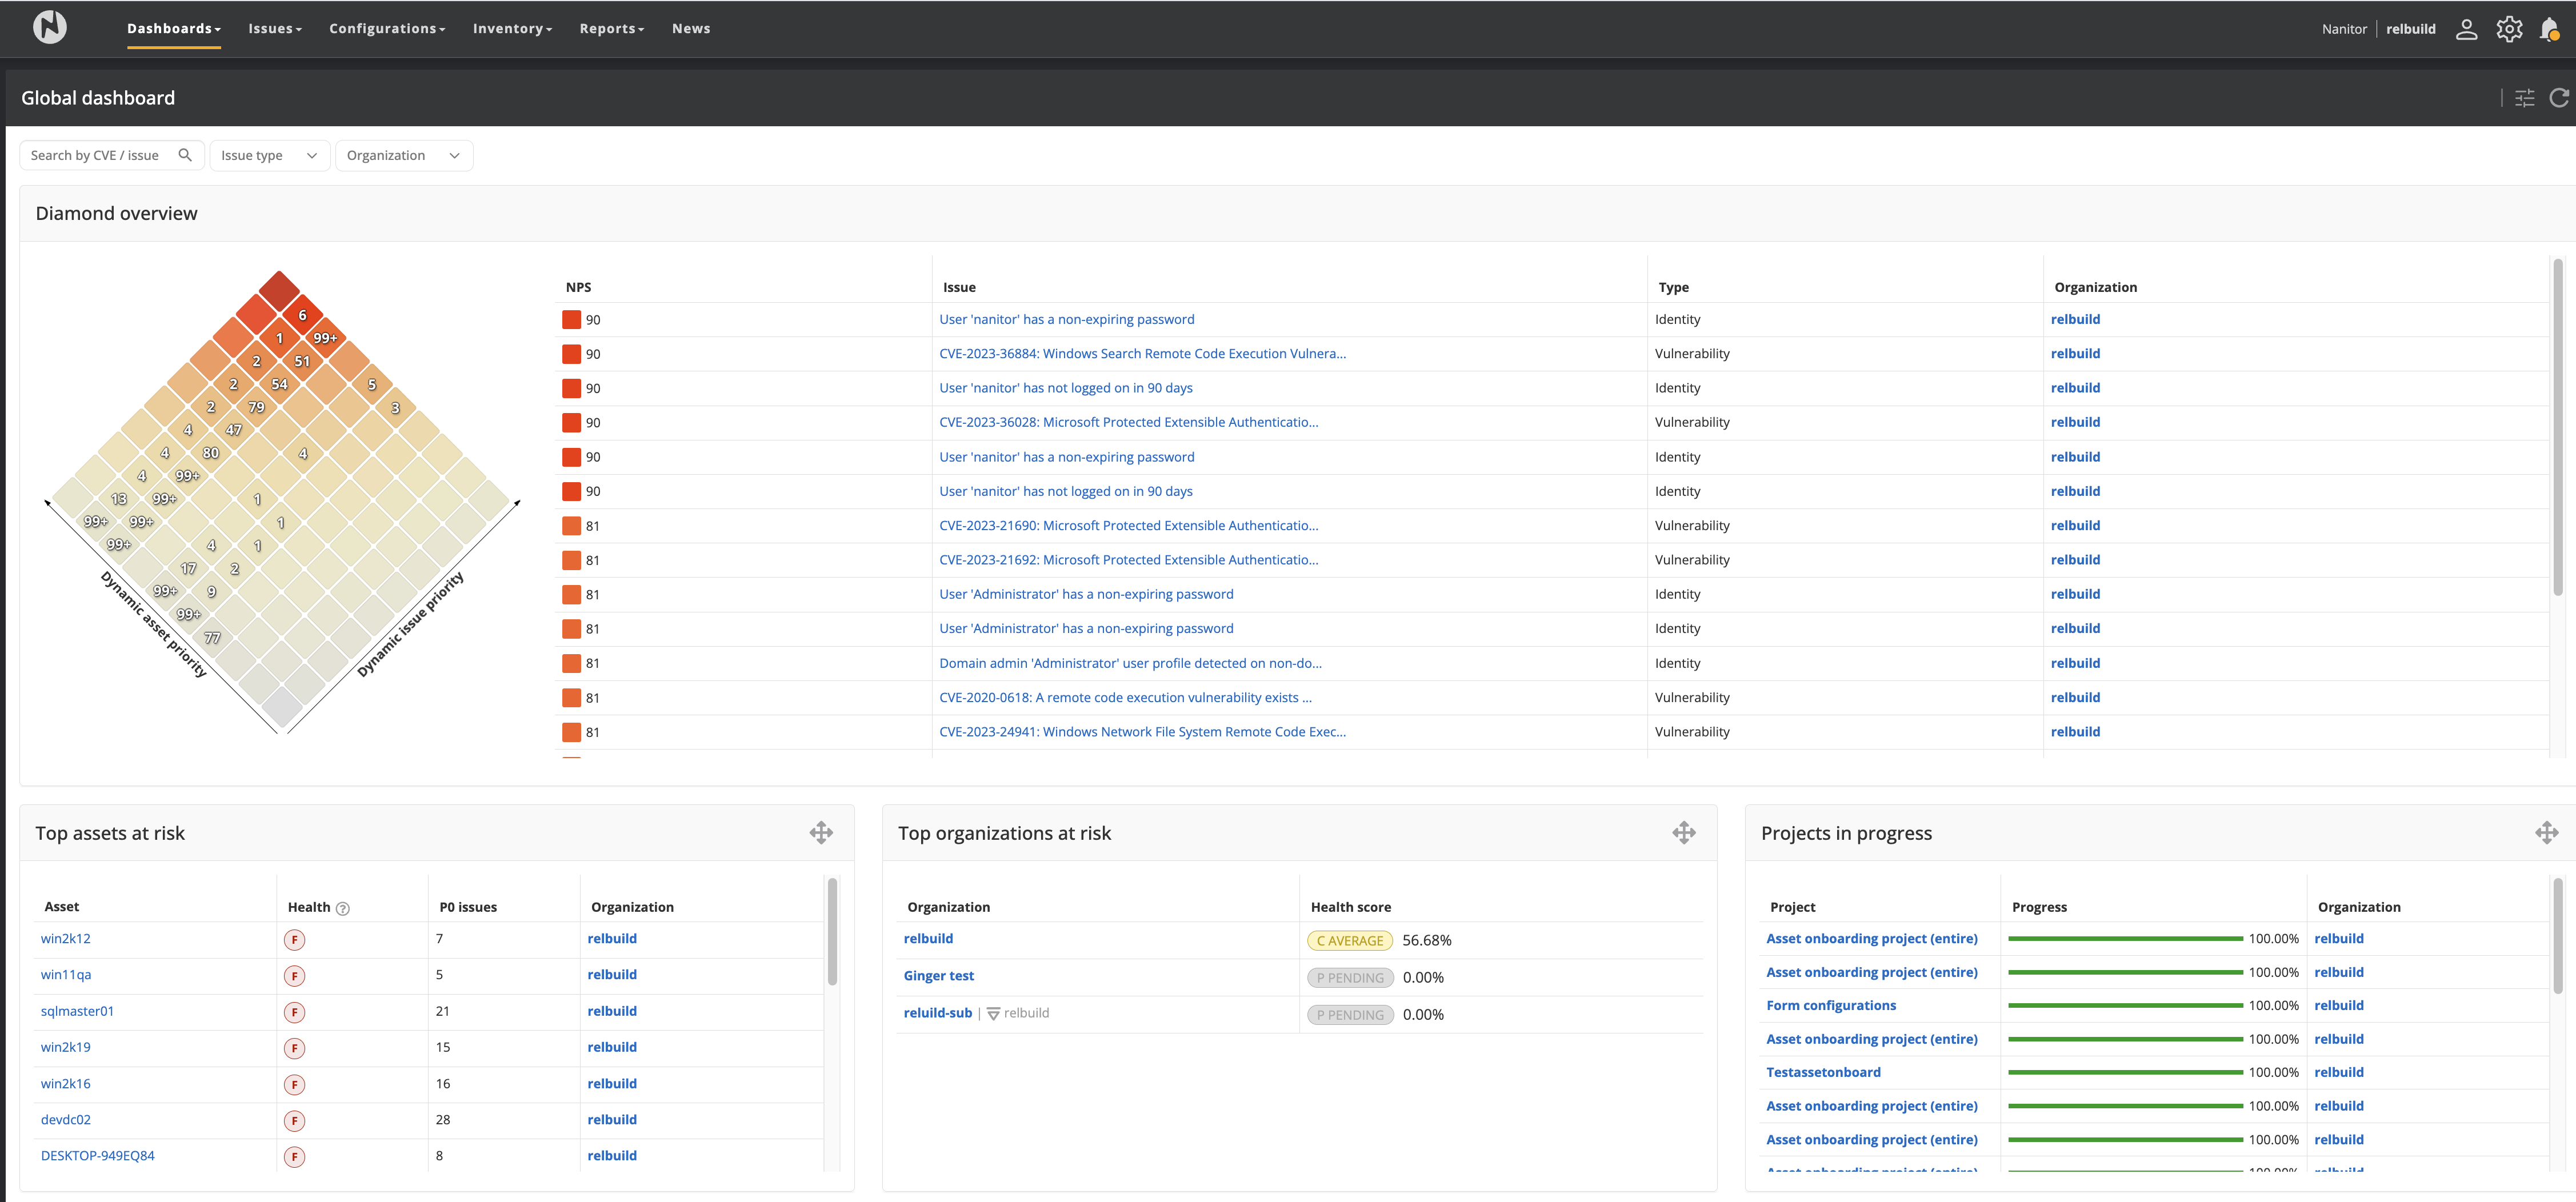Click the Health column help icon
2576x1202 pixels.
343,908
